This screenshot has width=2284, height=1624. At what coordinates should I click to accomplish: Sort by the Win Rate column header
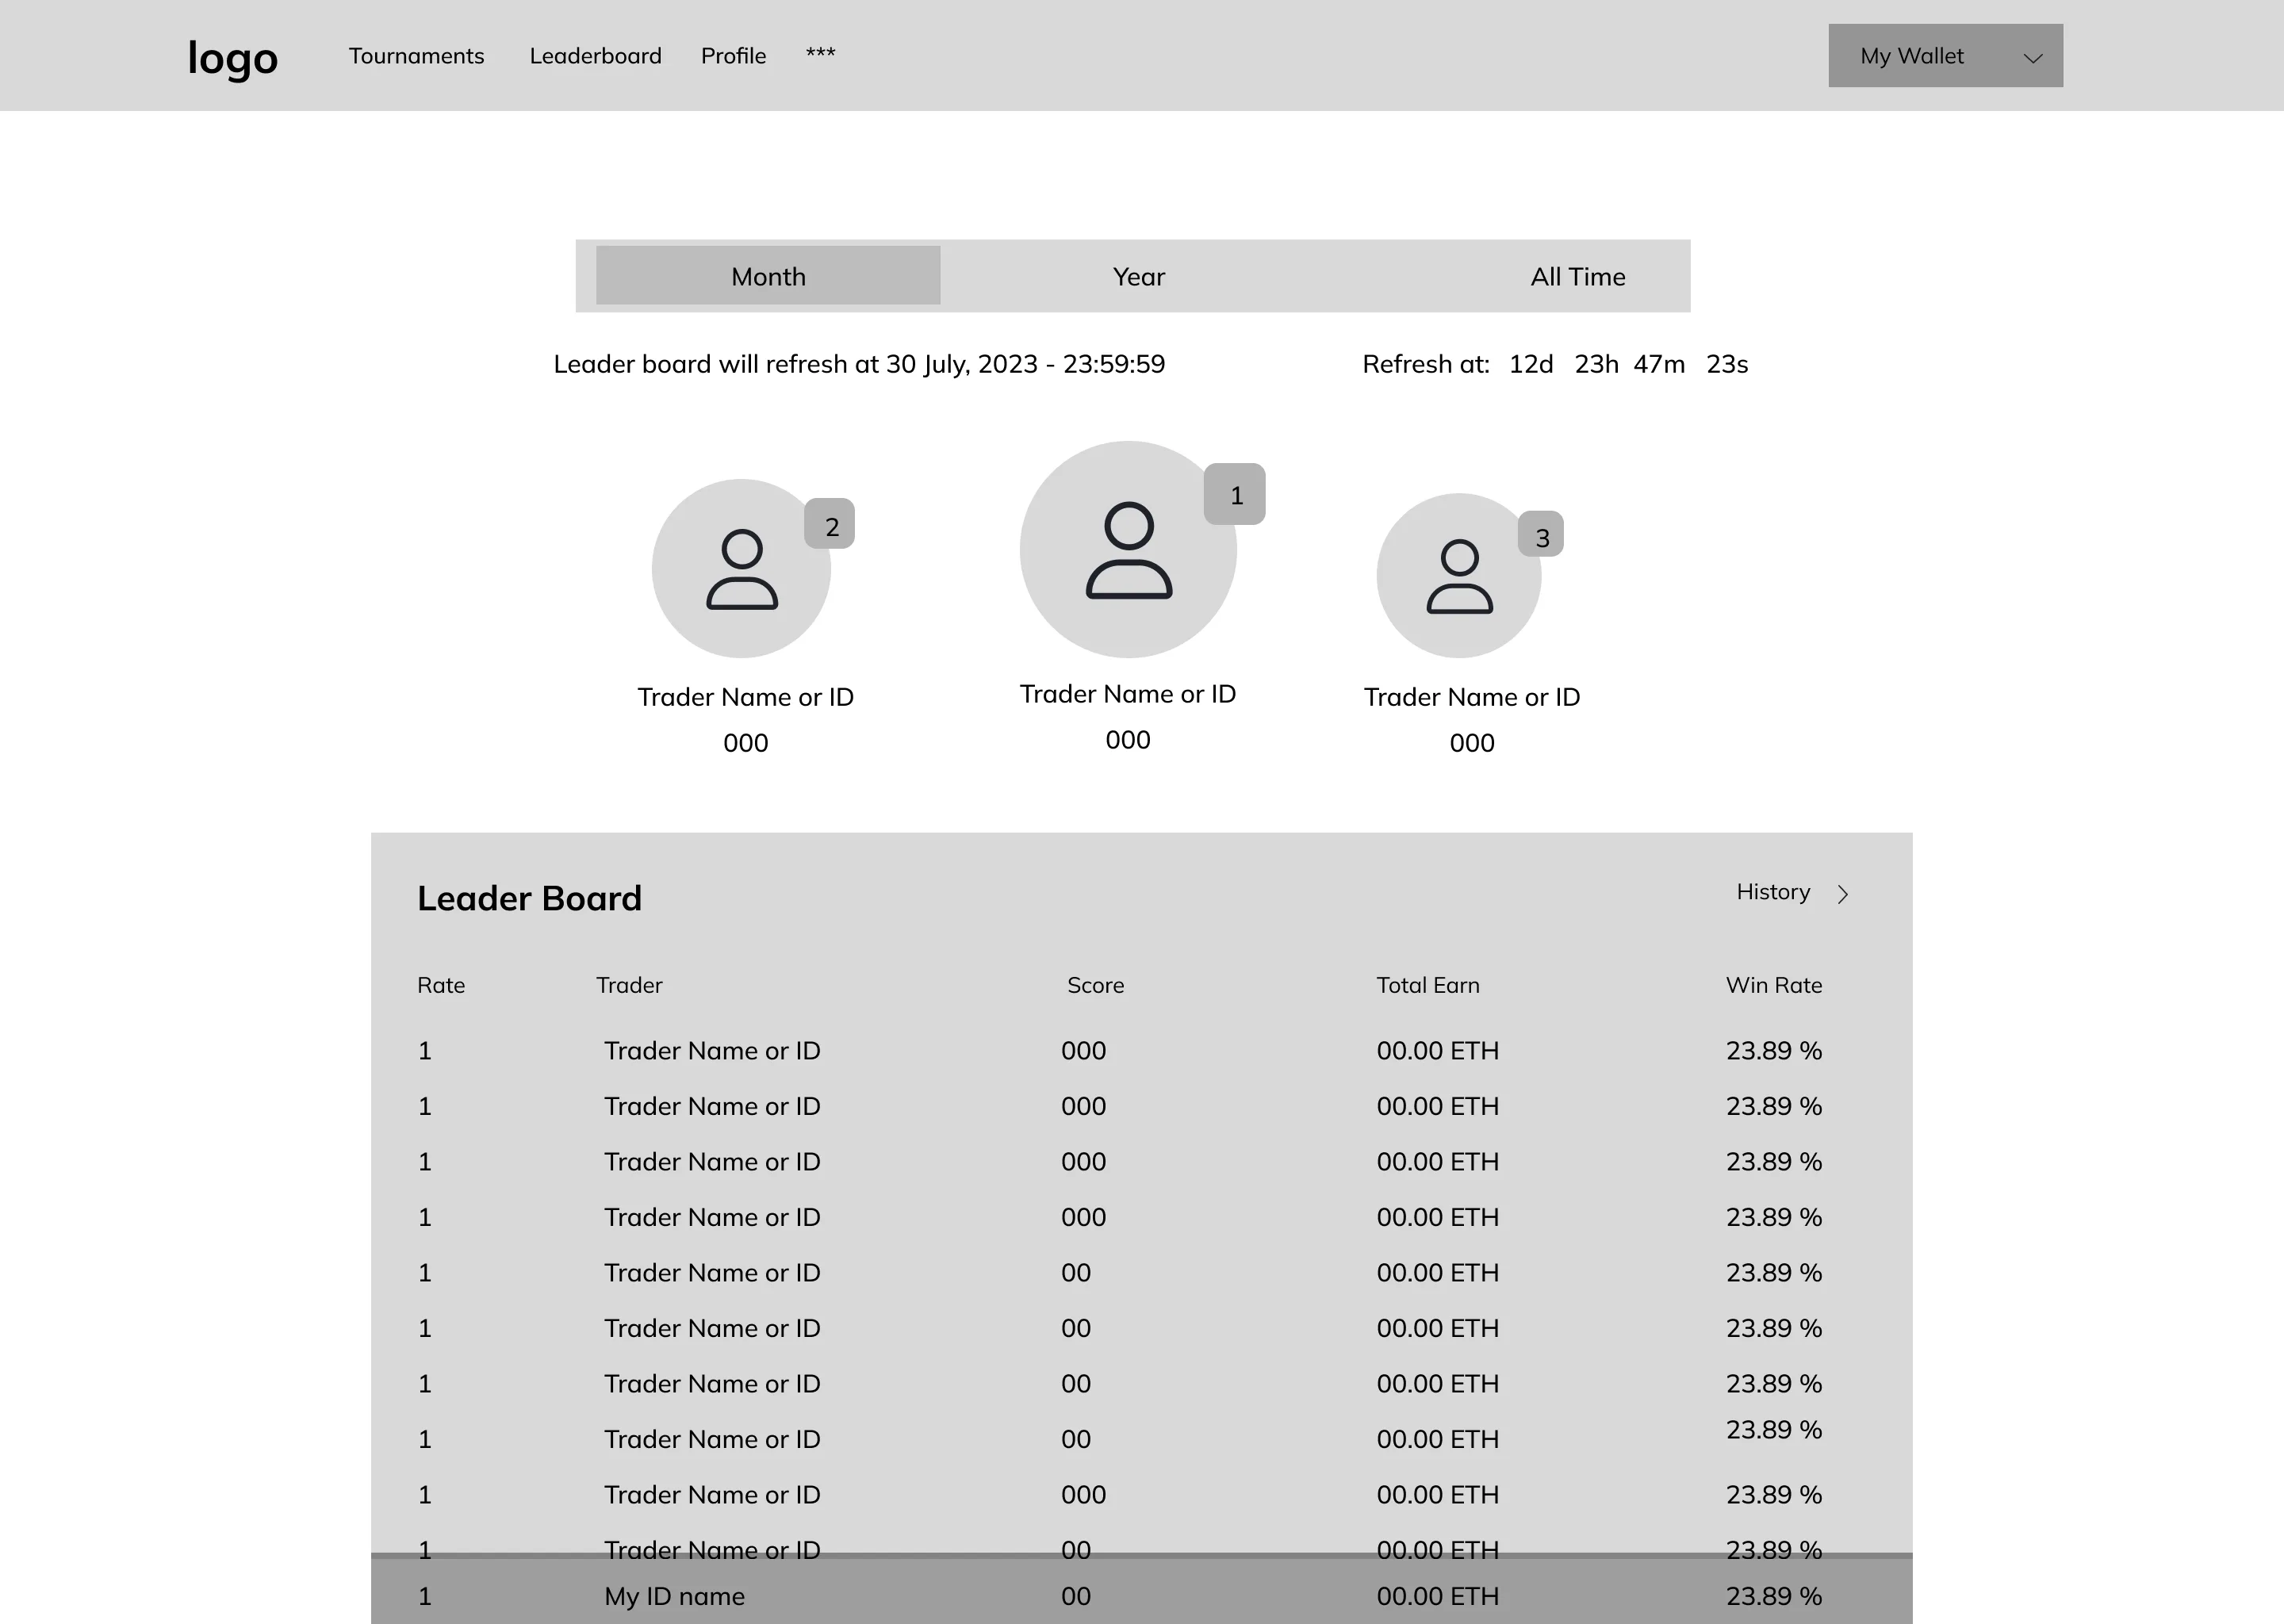coord(1774,985)
